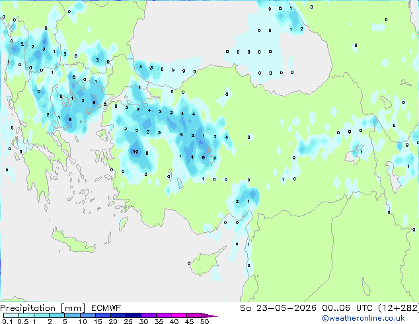Pick the 10–15 mm blue legend swatch
This screenshot has width=419, height=324.
tap(87, 315)
